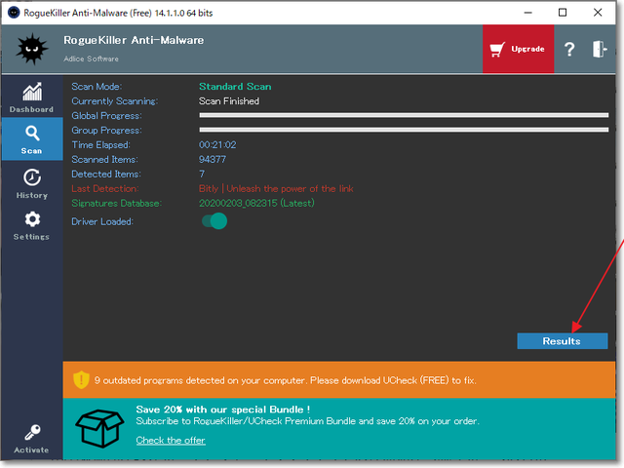This screenshot has width=624, height=468.
Task: Open the Dashboard sidebar section
Action: tap(31, 97)
